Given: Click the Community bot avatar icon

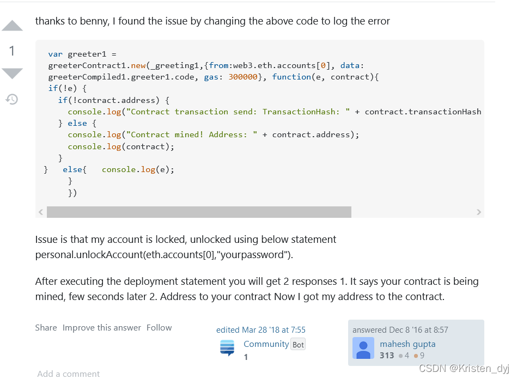Looking at the screenshot, I should [227, 348].
